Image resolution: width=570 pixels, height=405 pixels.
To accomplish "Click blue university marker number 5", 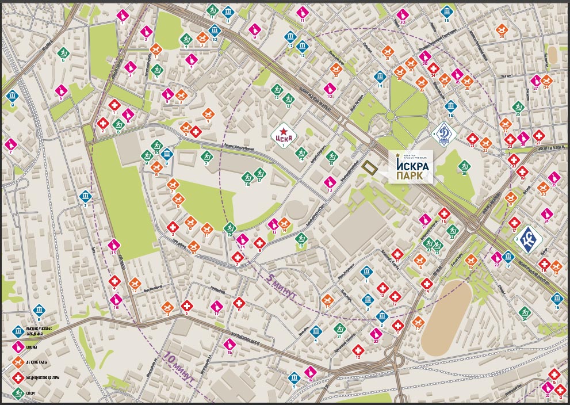I will click(294, 378).
